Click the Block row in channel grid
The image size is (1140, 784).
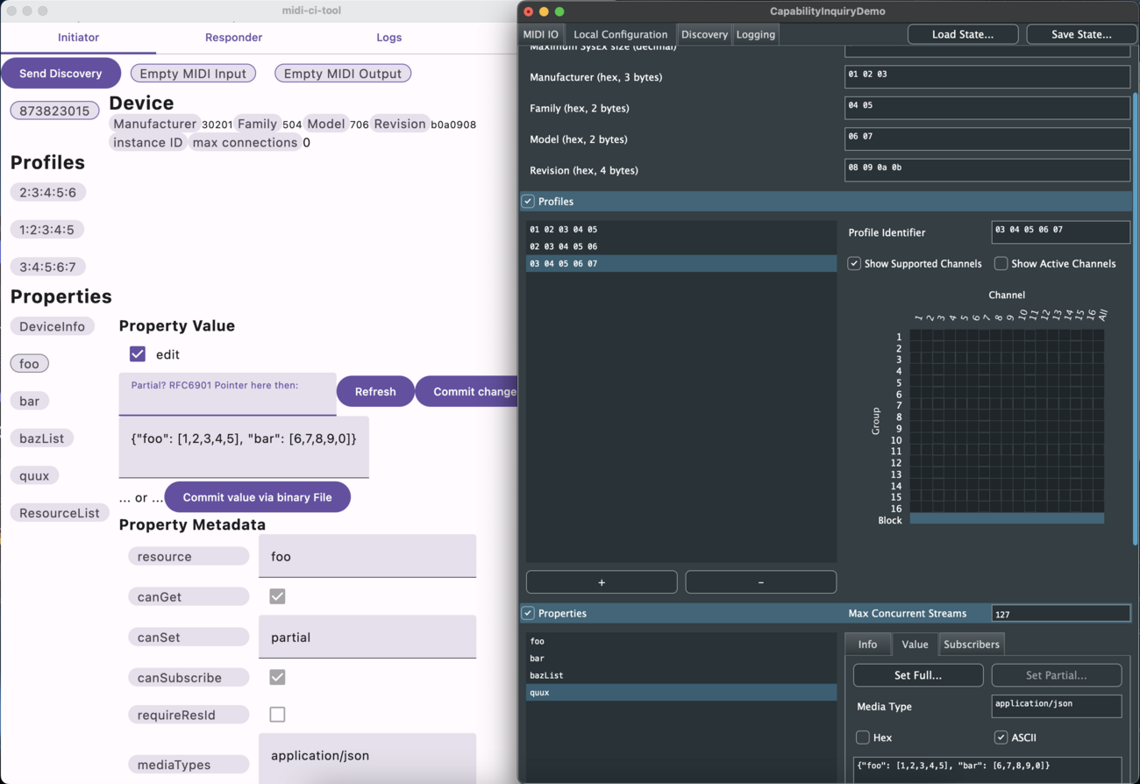1006,519
